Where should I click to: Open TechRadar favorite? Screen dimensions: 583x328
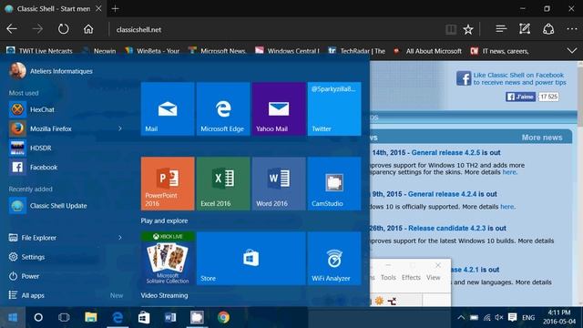pos(356,51)
